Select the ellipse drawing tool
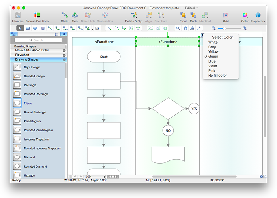The height and width of the screenshot is (198, 277). tap(35, 28)
